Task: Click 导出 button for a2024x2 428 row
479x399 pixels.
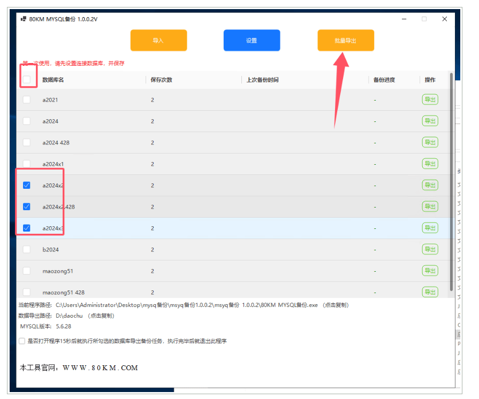Action: tap(430, 206)
